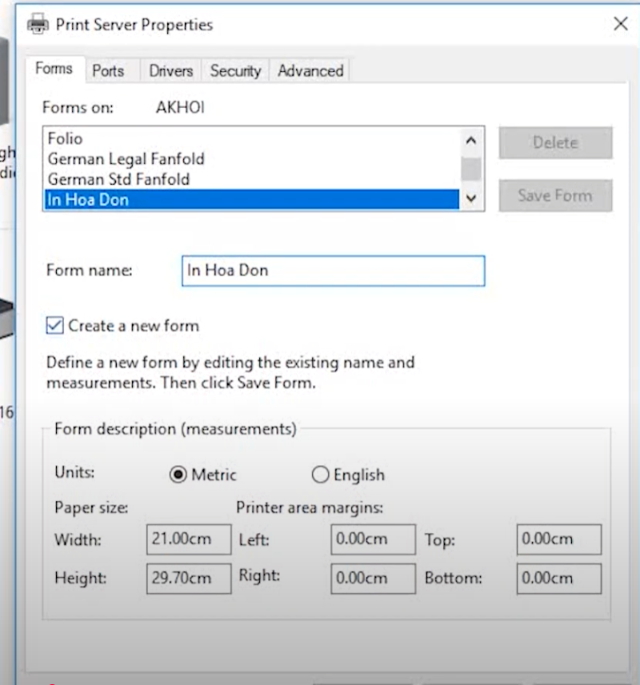The height and width of the screenshot is (685, 640).
Task: Select the Metric units radio button
Action: [178, 475]
